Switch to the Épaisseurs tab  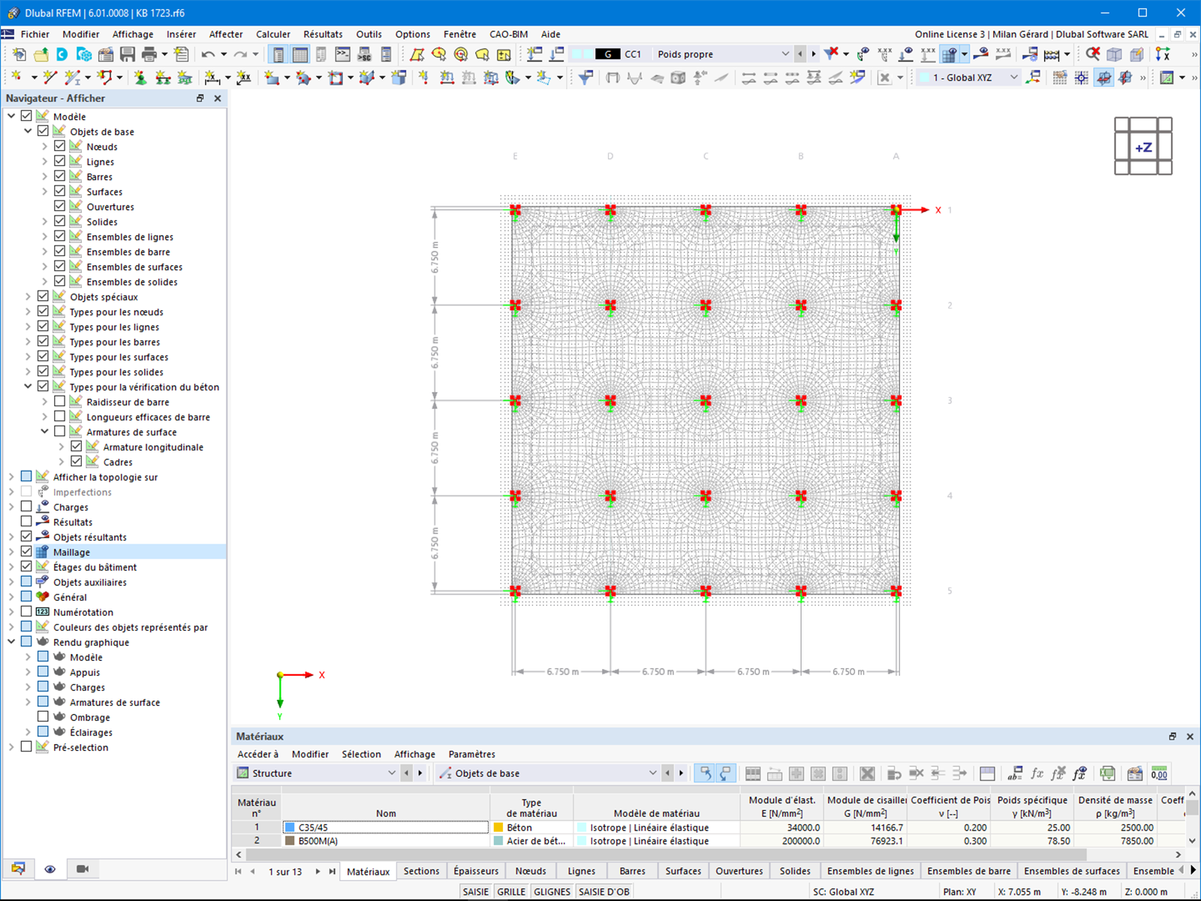click(476, 871)
